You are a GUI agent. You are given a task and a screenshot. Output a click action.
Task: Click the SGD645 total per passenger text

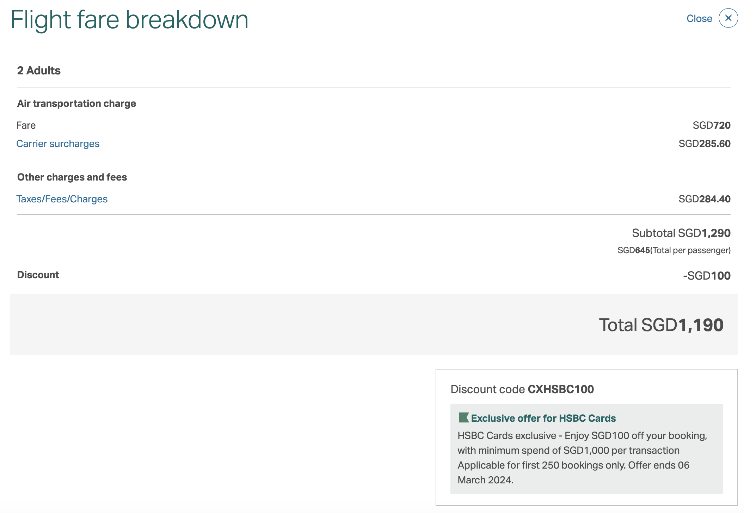click(x=674, y=250)
